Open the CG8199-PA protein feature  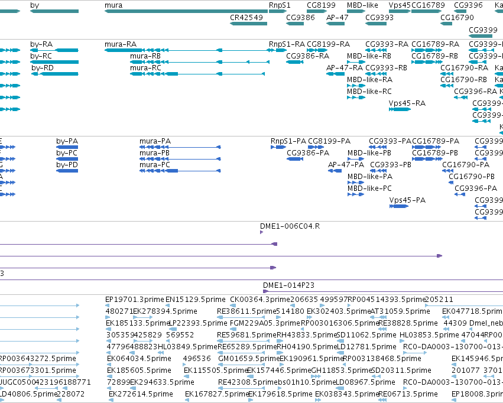click(316, 147)
